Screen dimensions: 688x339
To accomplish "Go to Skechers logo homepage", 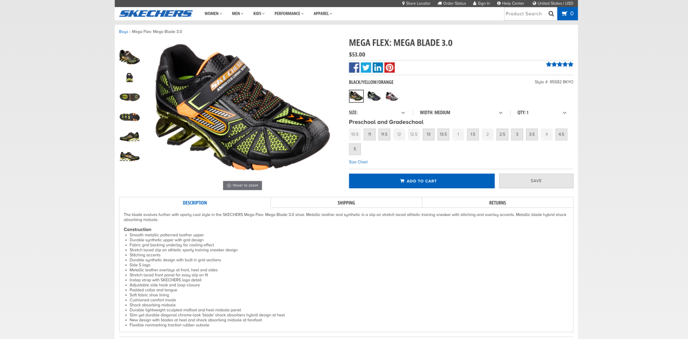I will click(156, 13).
